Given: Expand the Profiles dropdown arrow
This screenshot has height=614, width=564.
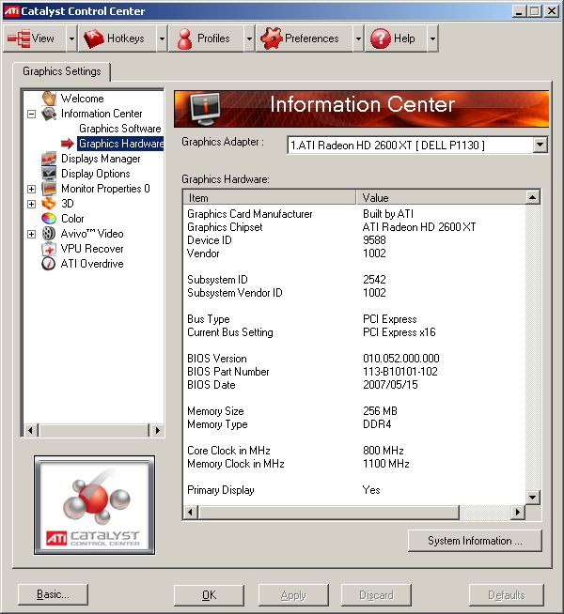Looking at the screenshot, I should pos(249,38).
